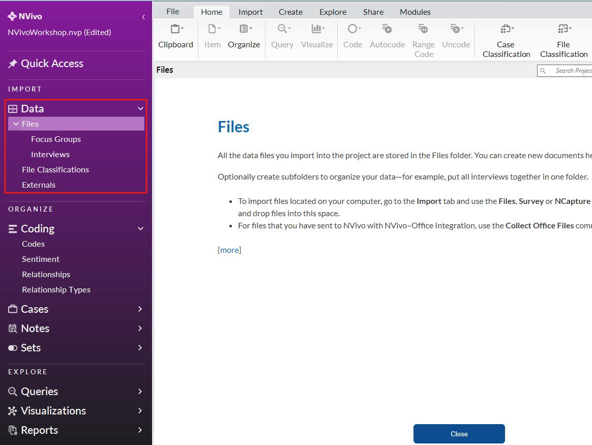Collapse the navigation pane arrow
This screenshot has height=445, width=592.
click(143, 17)
